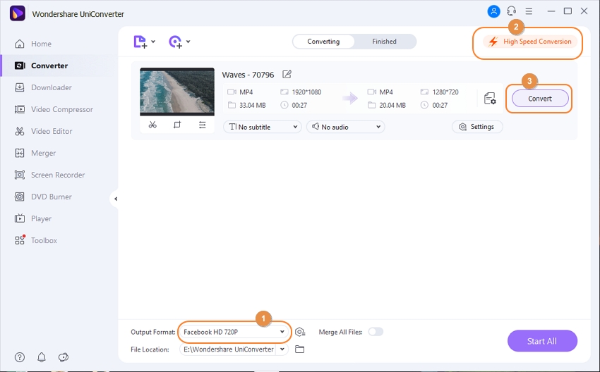Click the Downloader icon in sidebar

[x=20, y=87]
